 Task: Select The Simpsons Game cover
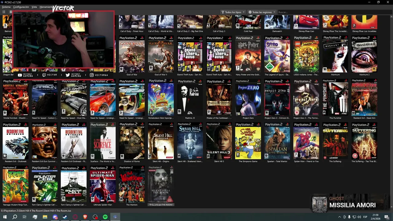pos(248,141)
